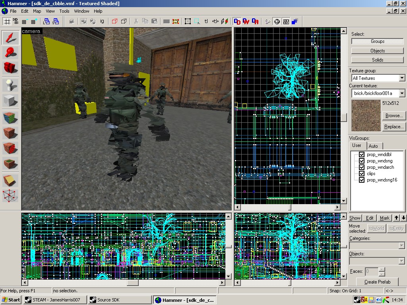Open the Texture group dropdown
Viewport: 407px width, 305px height.
[x=402, y=78]
